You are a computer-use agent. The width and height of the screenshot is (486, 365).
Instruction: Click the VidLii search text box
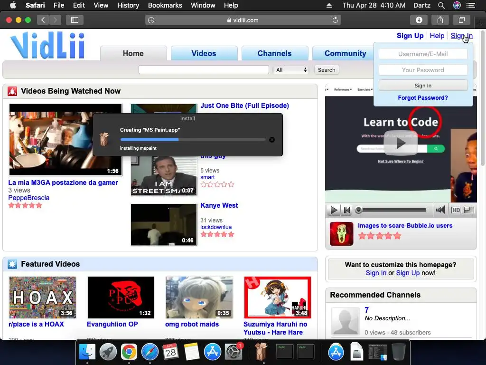pyautogui.click(x=204, y=70)
